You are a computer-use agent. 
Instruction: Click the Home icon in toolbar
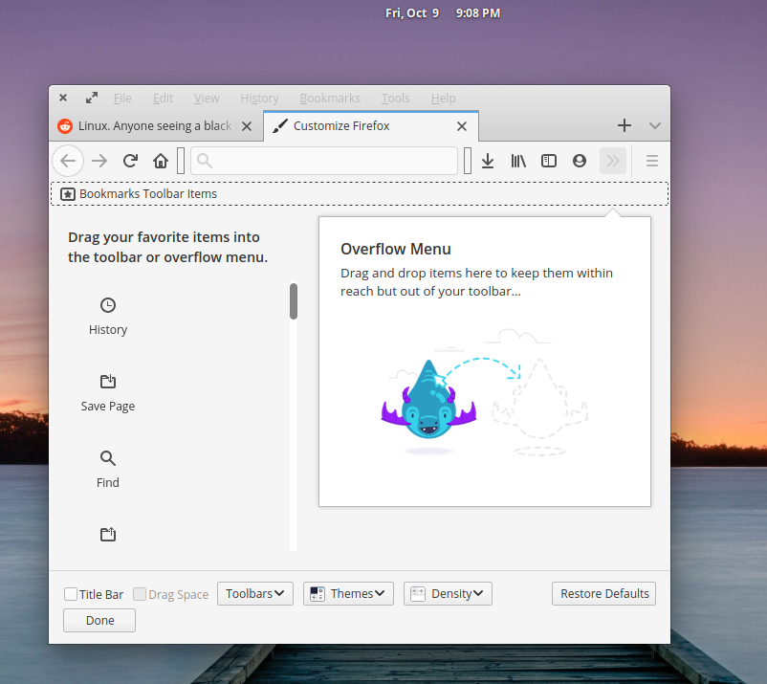[x=161, y=161]
